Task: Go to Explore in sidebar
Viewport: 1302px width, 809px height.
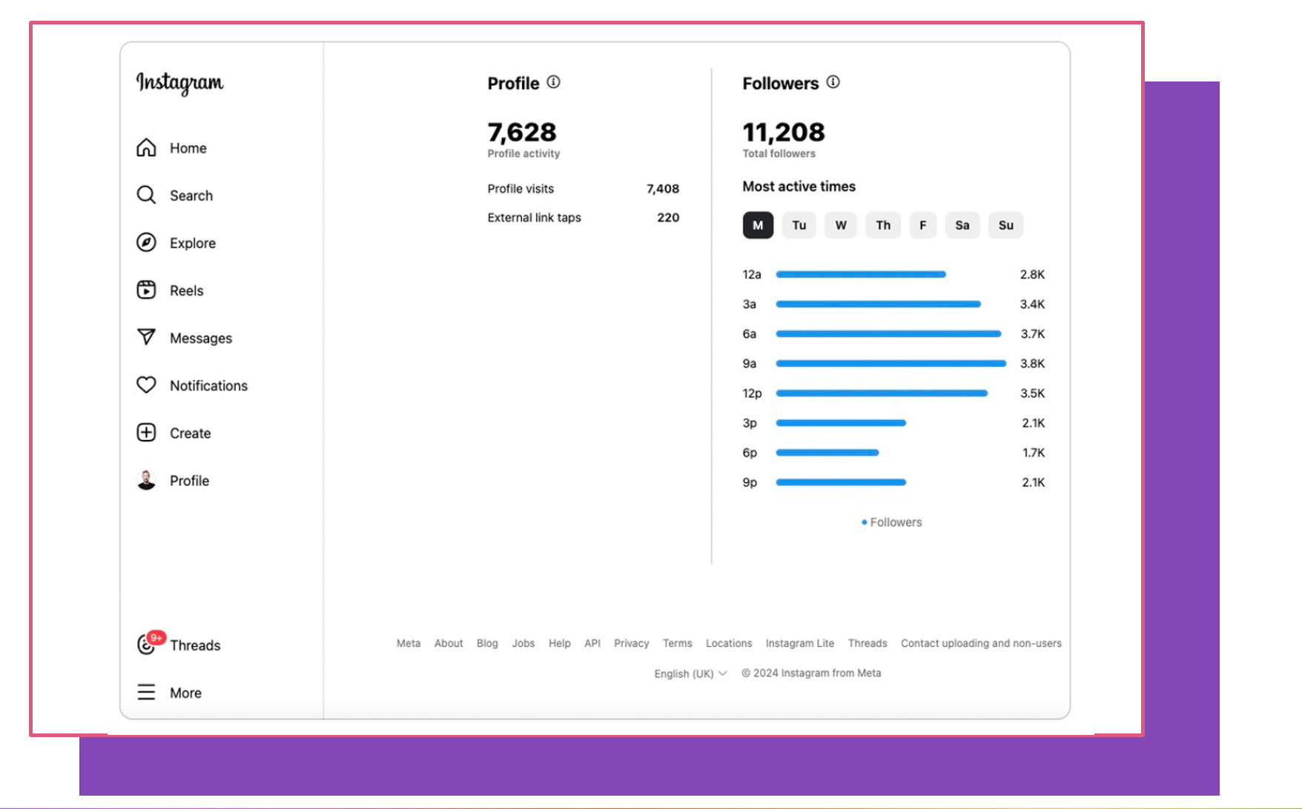Action: (x=193, y=243)
